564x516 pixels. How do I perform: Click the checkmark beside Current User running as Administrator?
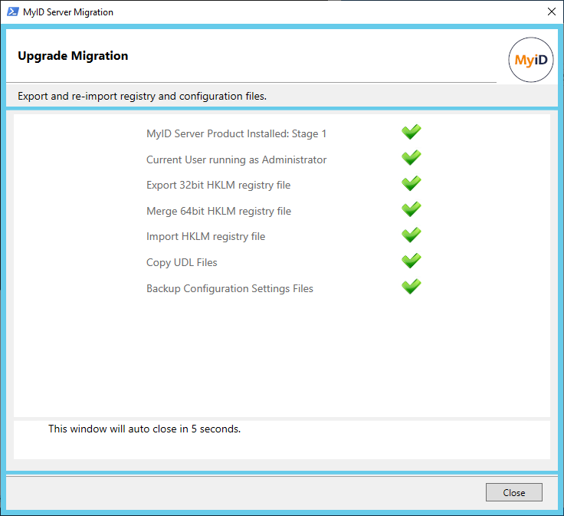[x=412, y=158]
